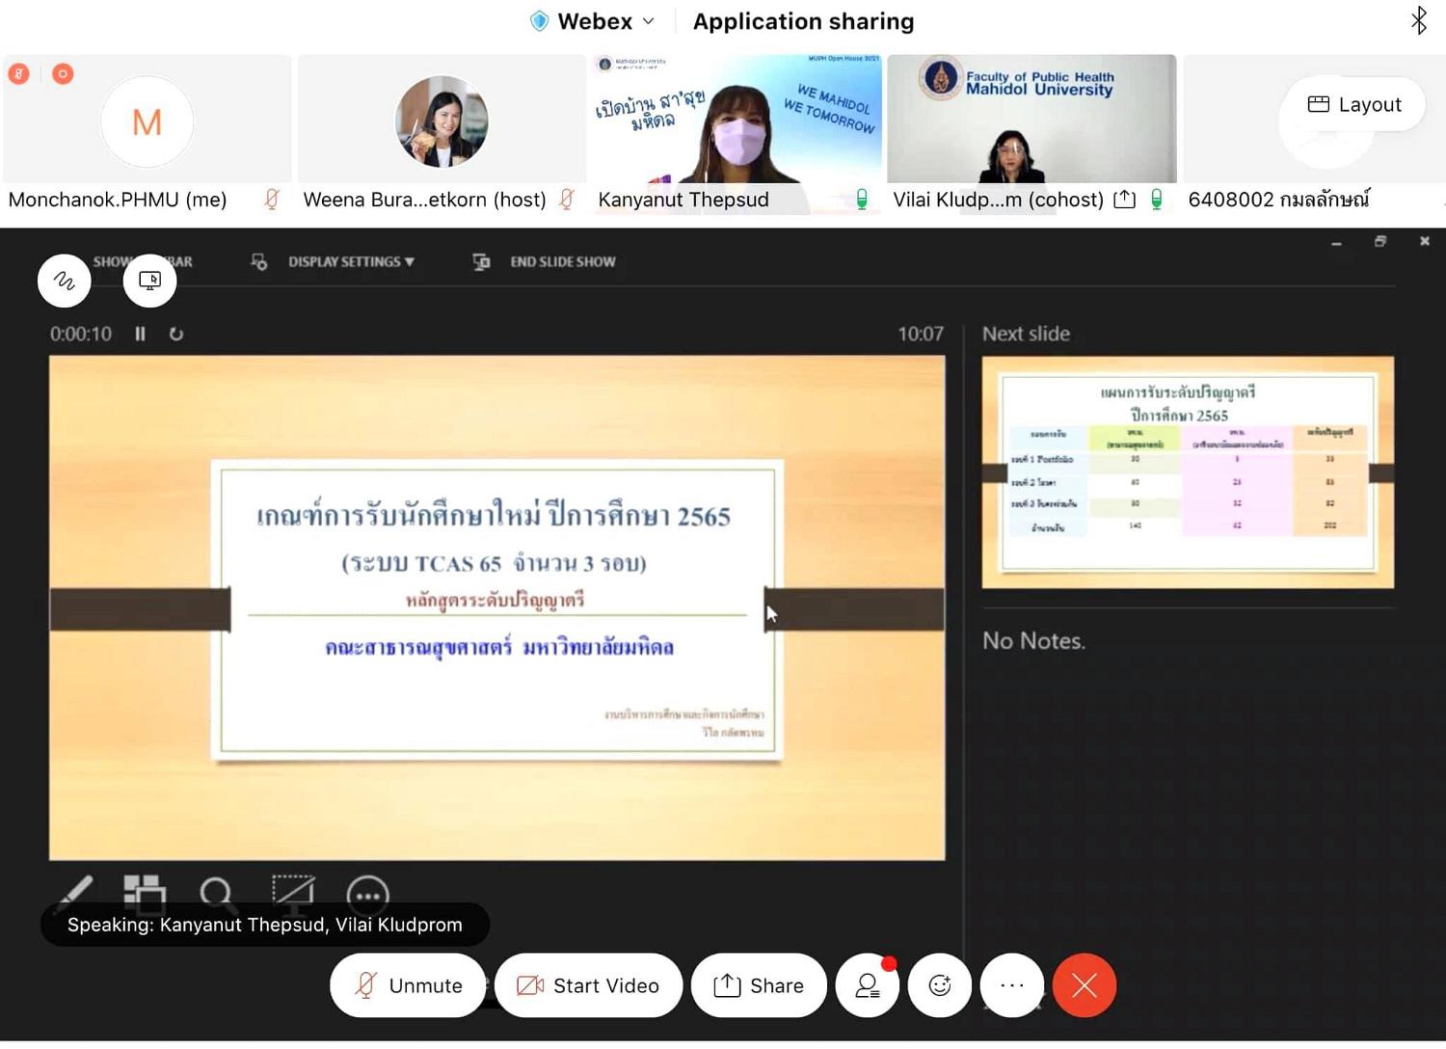Tap Weena's muted microphone icon
The width and height of the screenshot is (1446, 1049).
(567, 200)
